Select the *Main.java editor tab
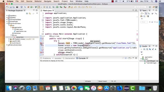The image size is (164, 92). pos(47,10)
